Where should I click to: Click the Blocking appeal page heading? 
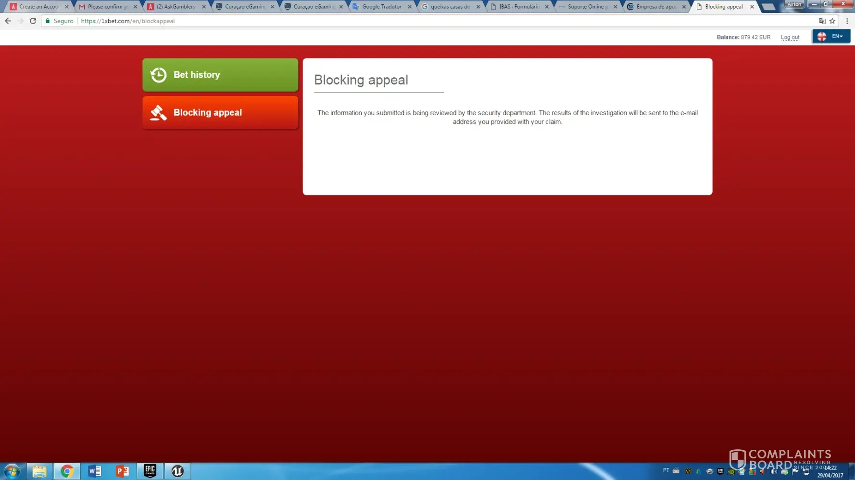click(x=361, y=80)
